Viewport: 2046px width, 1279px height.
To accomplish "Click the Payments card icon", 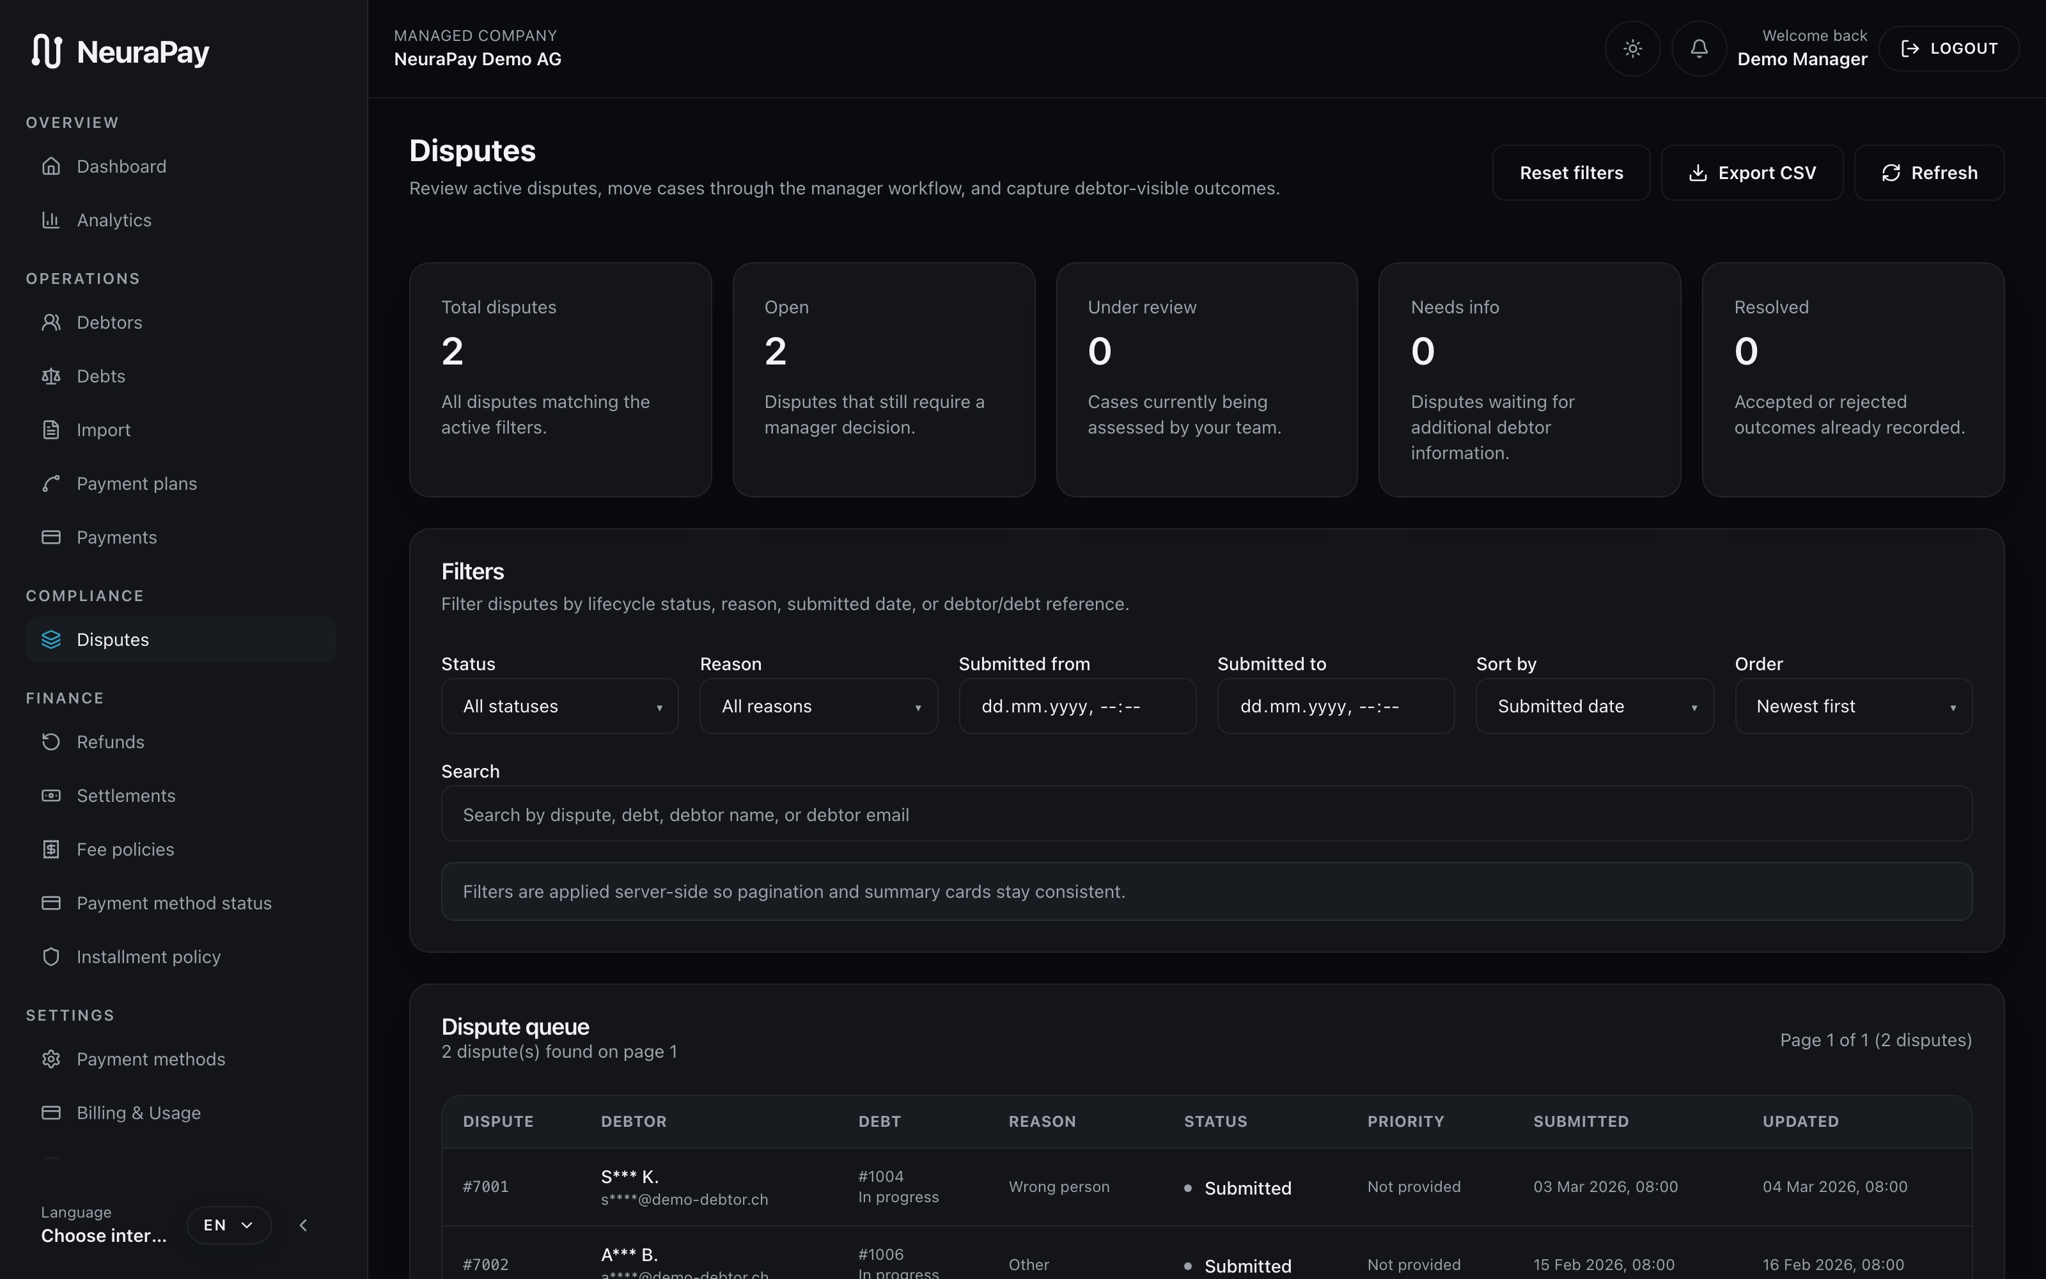I will pyautogui.click(x=51, y=537).
